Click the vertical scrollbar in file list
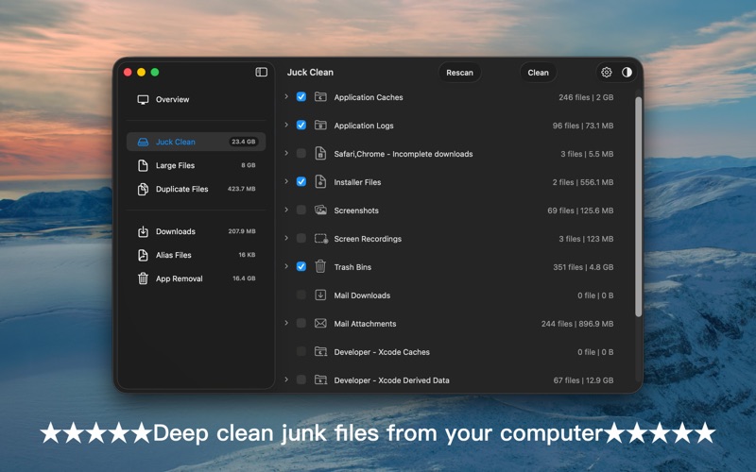 point(638,206)
